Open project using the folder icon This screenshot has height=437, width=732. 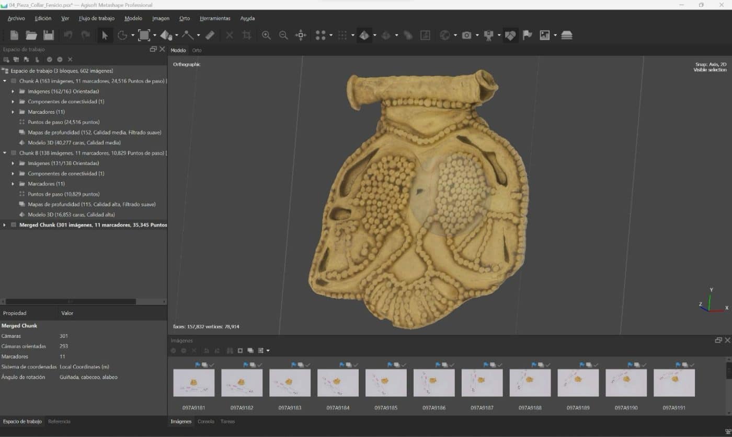tap(31, 36)
